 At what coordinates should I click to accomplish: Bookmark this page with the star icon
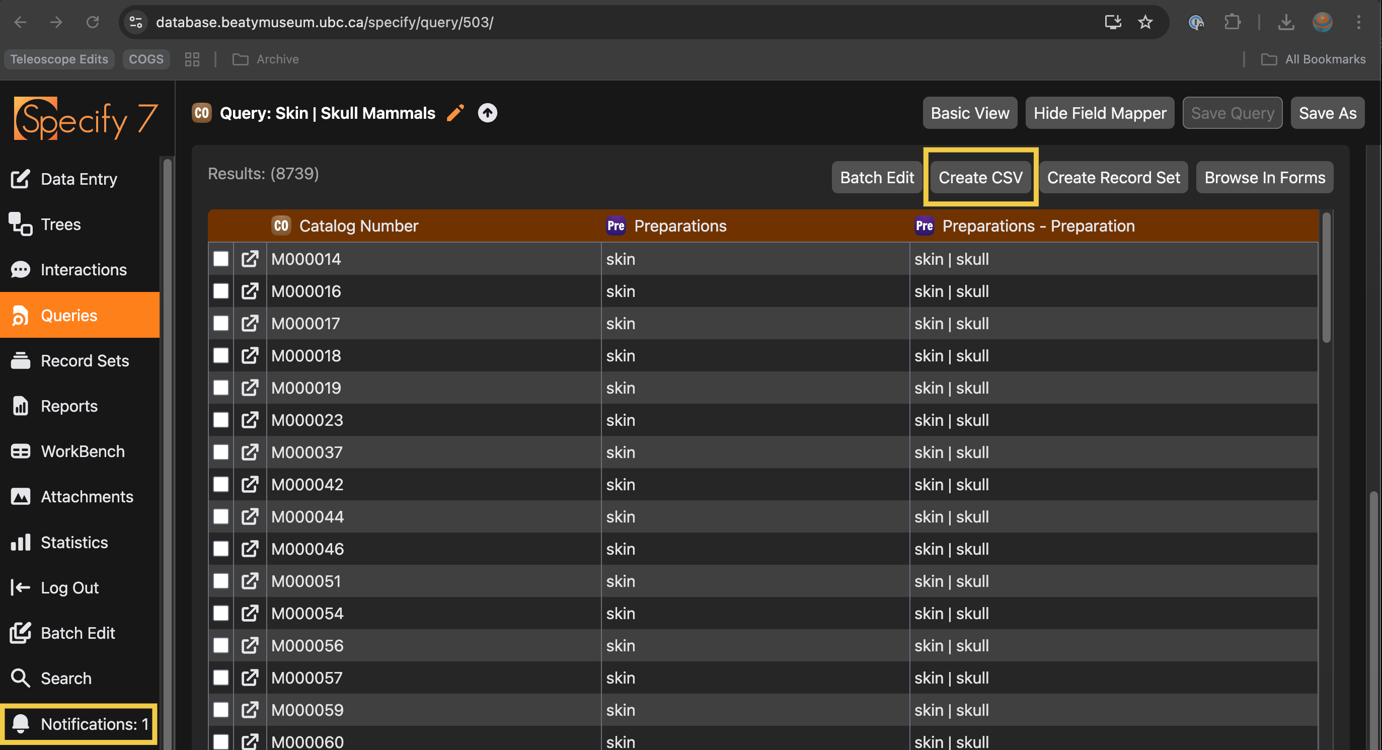pyautogui.click(x=1145, y=22)
